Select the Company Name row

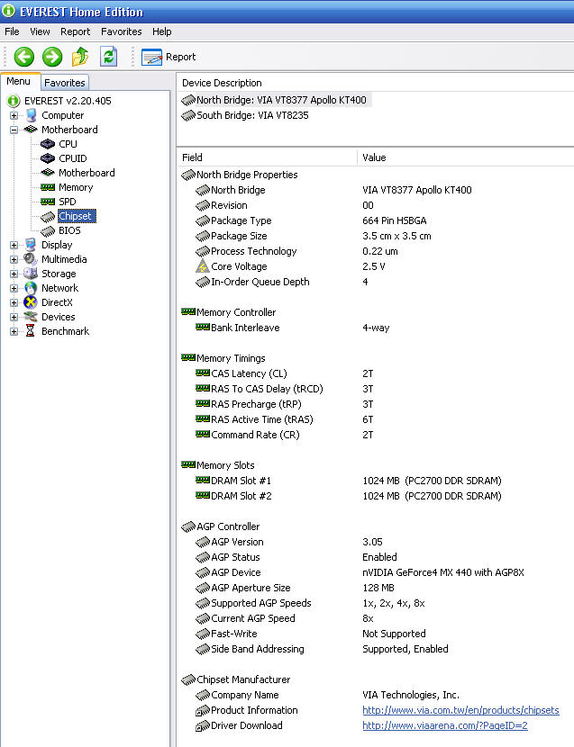click(x=375, y=695)
